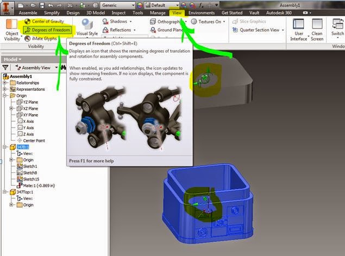
Task: Open the Assembly View dropdown arrow
Action: 57,67
